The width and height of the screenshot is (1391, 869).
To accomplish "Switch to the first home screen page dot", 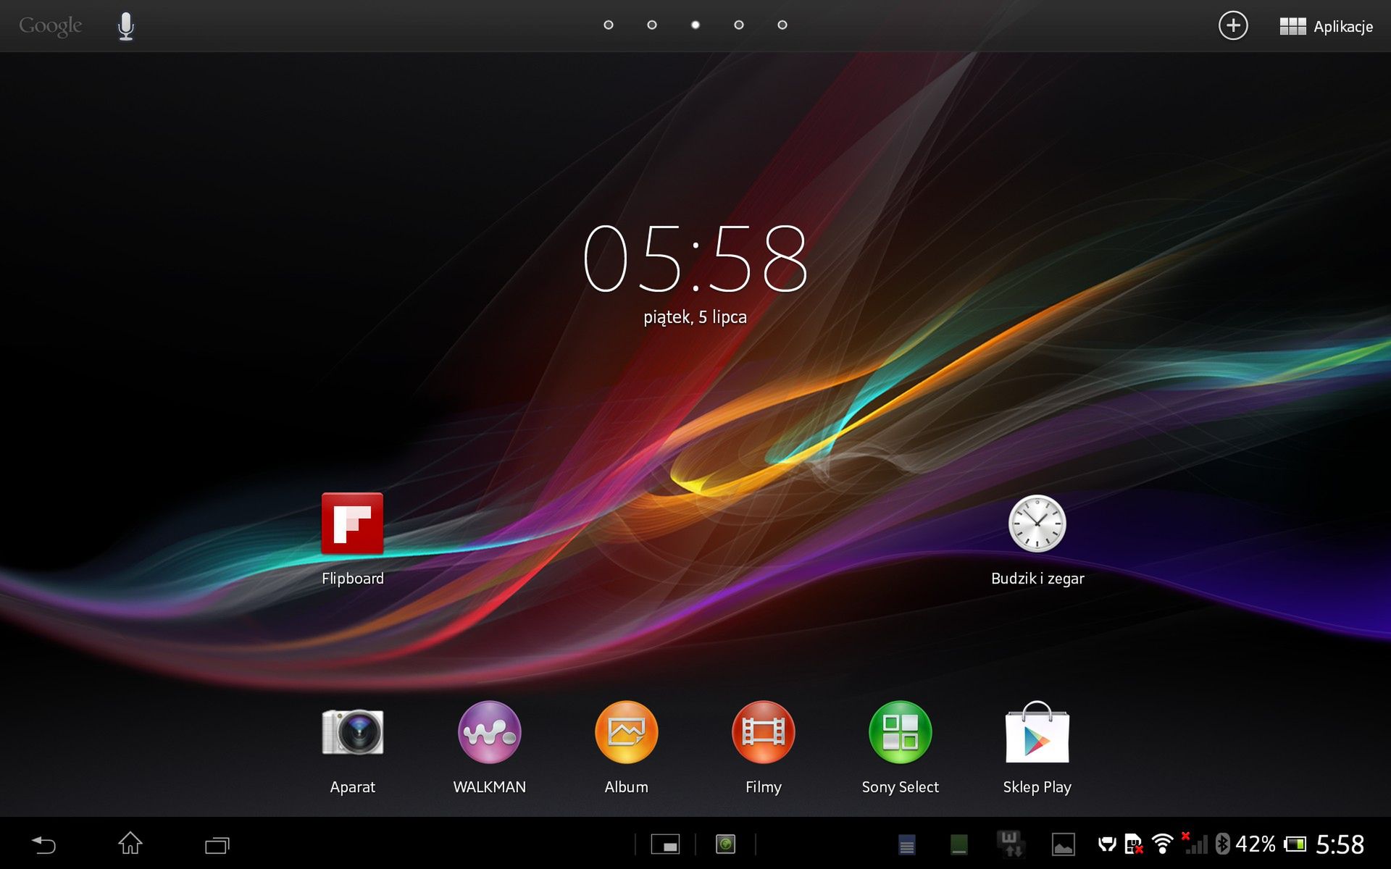I will pos(609,25).
